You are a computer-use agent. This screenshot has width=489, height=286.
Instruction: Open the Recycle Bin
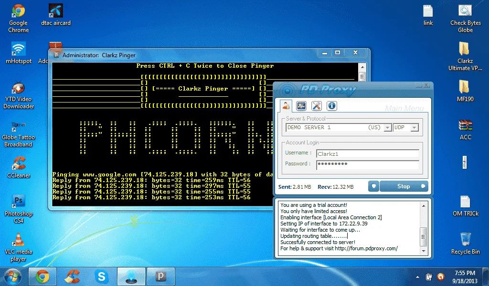click(x=465, y=244)
